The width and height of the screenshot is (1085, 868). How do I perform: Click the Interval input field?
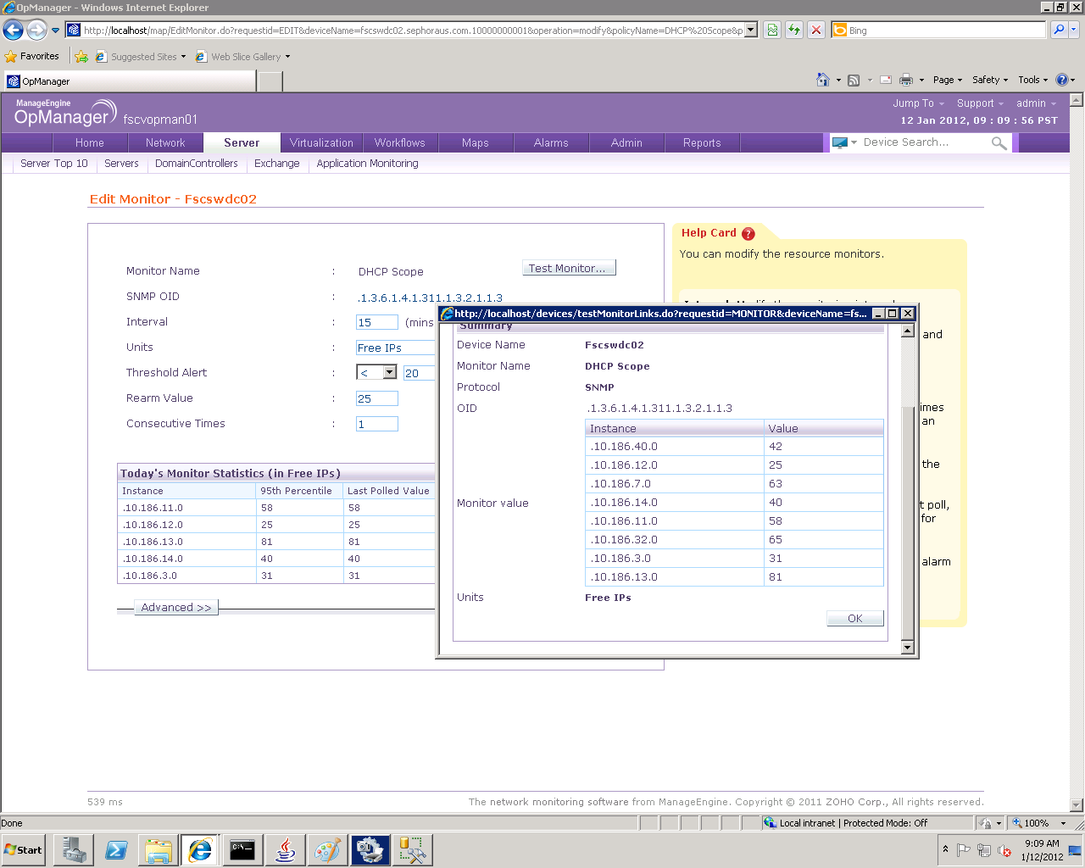[376, 322]
